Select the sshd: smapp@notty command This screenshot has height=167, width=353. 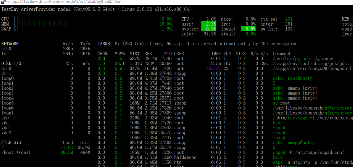(293, 143)
